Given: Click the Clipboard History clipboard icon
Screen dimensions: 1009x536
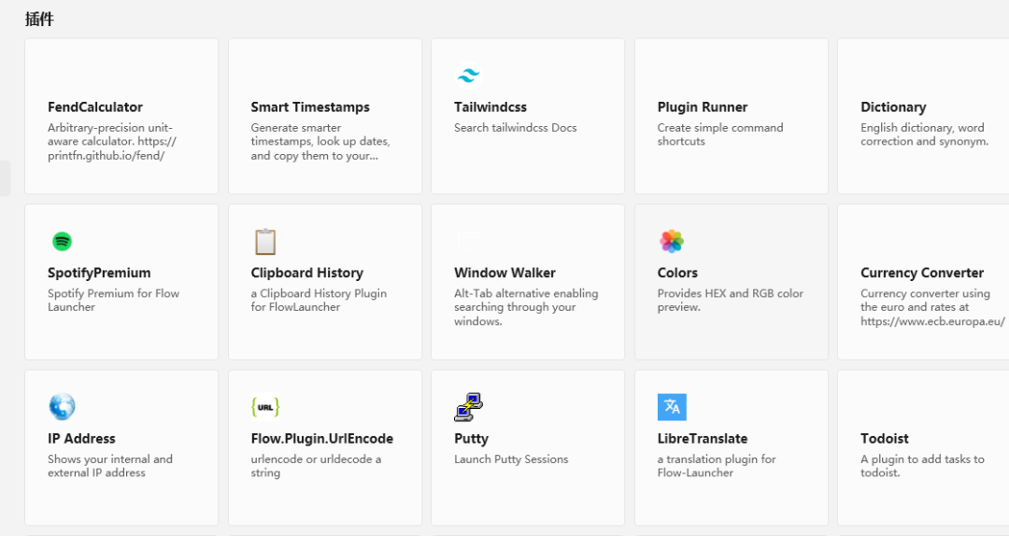Looking at the screenshot, I should [265, 242].
